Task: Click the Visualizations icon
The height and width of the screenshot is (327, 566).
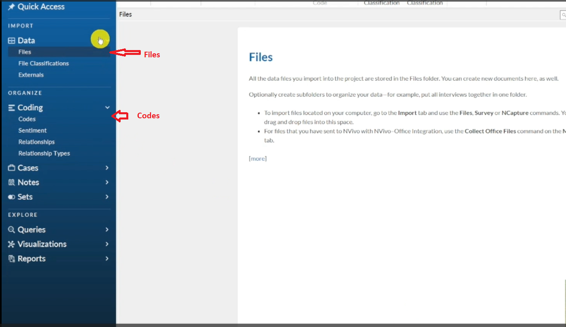Action: (x=12, y=244)
